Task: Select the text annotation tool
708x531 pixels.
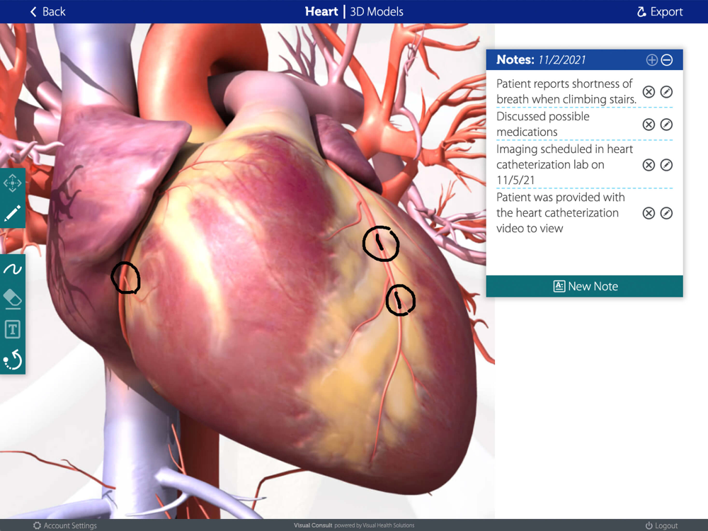Action: point(12,329)
